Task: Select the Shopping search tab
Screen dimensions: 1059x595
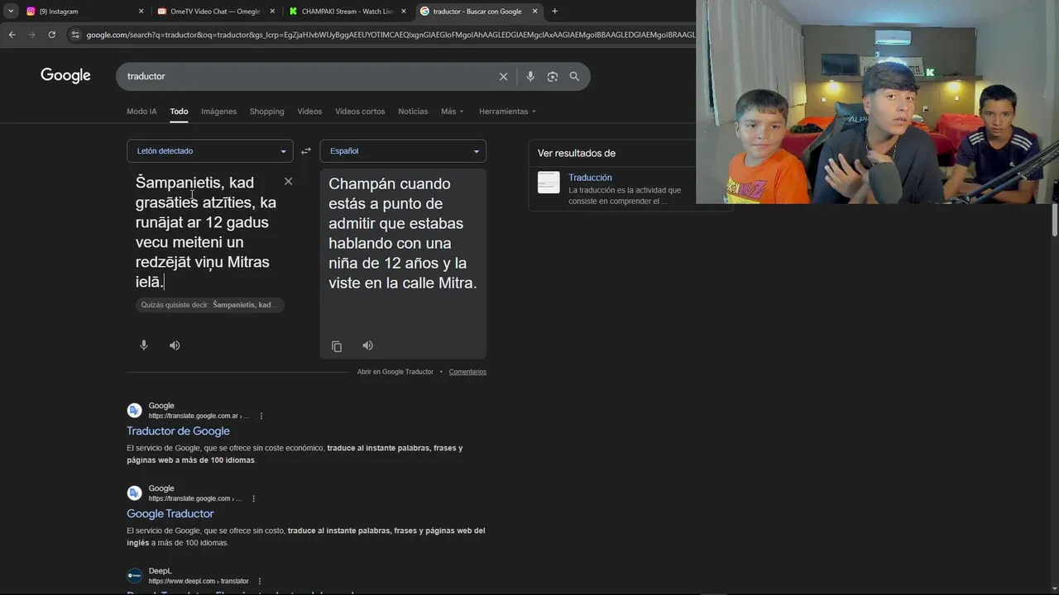Action: 266,112
